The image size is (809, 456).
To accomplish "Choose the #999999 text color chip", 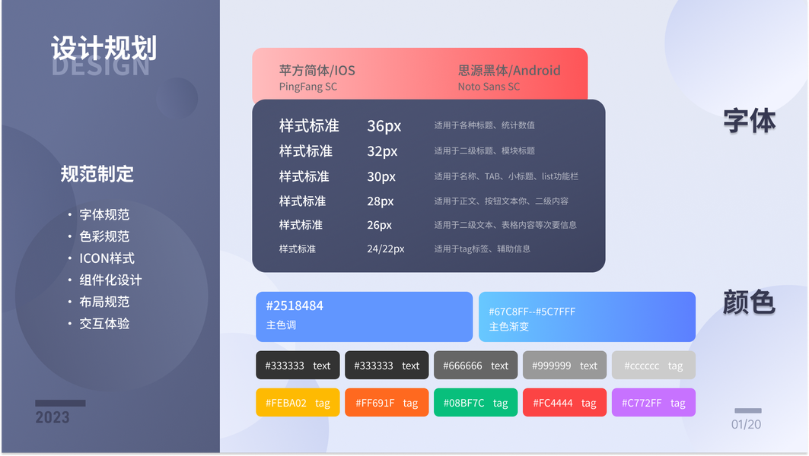I will pyautogui.click(x=565, y=366).
